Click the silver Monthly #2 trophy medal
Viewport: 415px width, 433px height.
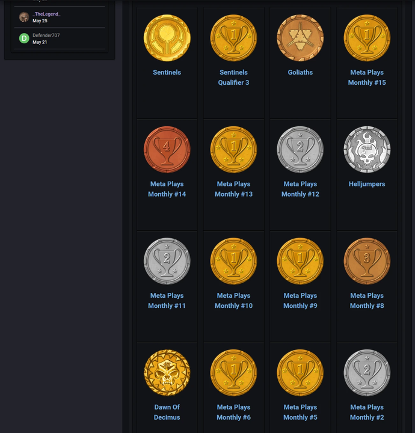367,373
